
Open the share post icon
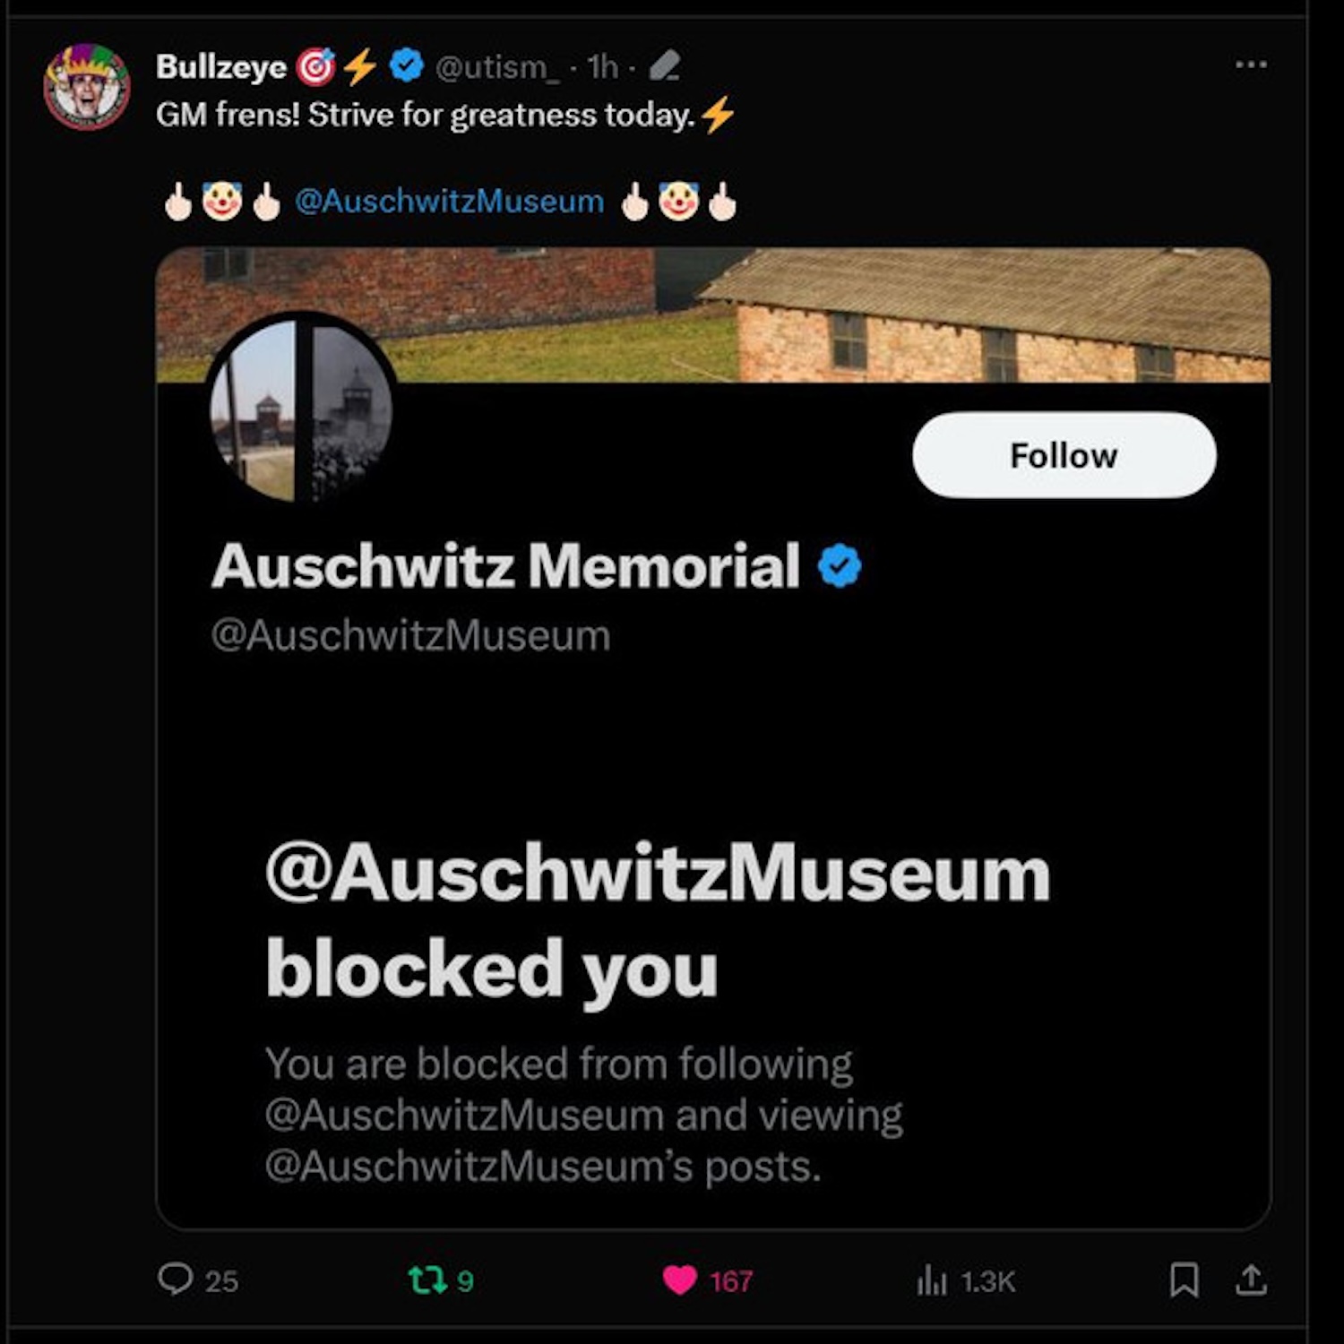tap(1251, 1279)
